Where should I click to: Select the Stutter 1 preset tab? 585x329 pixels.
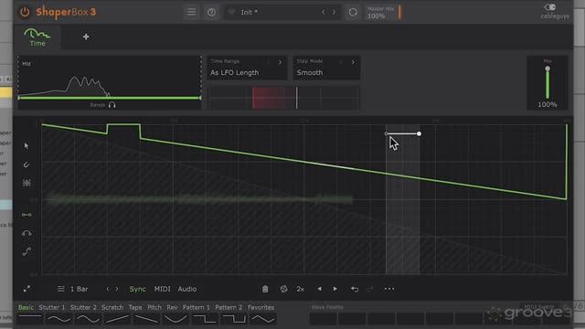pos(52,307)
